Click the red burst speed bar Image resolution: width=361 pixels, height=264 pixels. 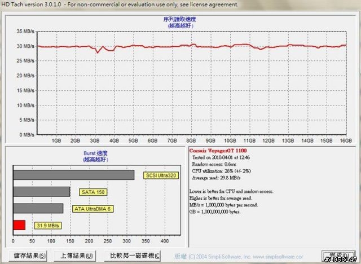pyautogui.click(x=19, y=225)
